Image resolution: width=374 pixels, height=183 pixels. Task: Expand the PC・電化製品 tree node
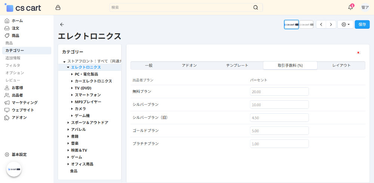[x=72, y=74]
